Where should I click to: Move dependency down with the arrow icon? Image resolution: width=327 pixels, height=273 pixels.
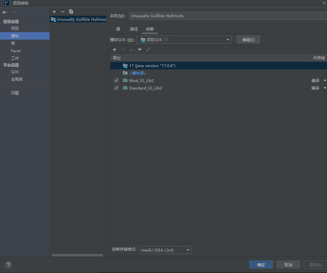[140, 50]
